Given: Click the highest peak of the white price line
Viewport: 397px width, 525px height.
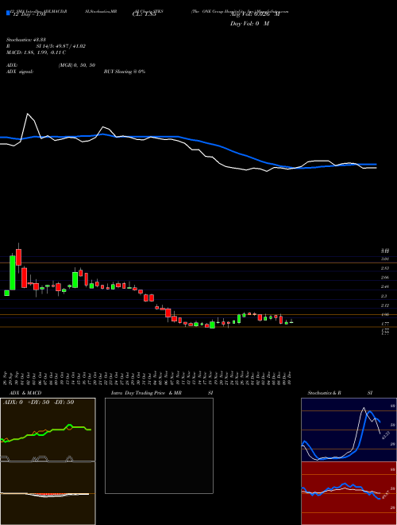Looking at the screenshot, I should 28,115.
